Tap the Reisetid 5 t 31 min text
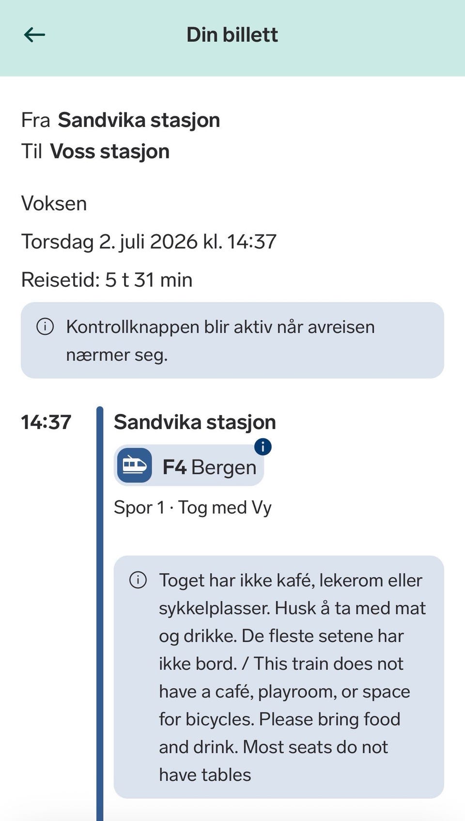Screen dimensions: 465x821 [x=107, y=280]
